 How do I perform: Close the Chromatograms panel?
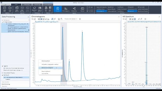pos(119,17)
